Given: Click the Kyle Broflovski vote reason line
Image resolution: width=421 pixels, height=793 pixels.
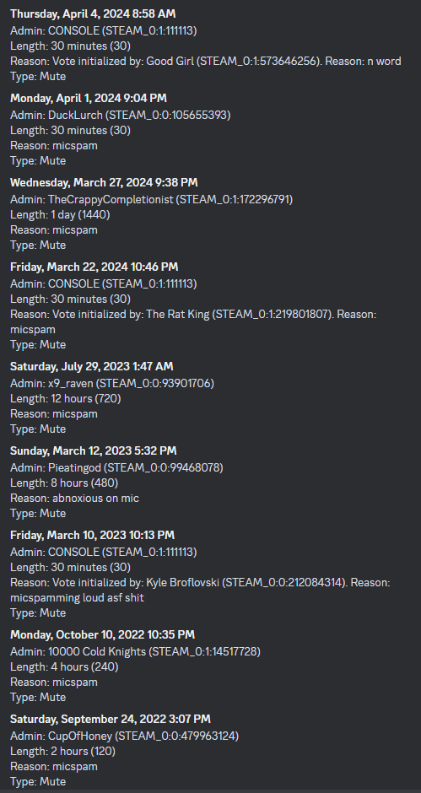Looking at the screenshot, I should [x=200, y=583].
